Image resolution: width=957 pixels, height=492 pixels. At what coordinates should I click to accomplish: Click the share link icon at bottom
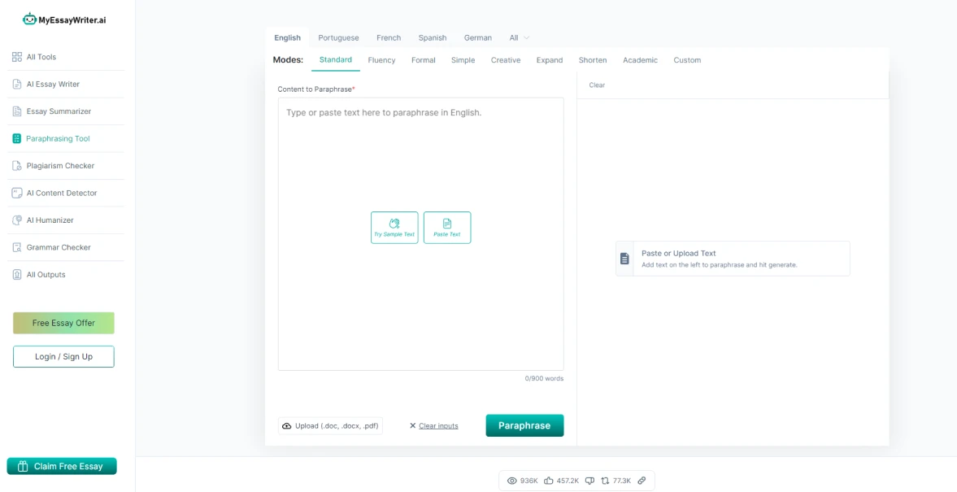(x=642, y=481)
